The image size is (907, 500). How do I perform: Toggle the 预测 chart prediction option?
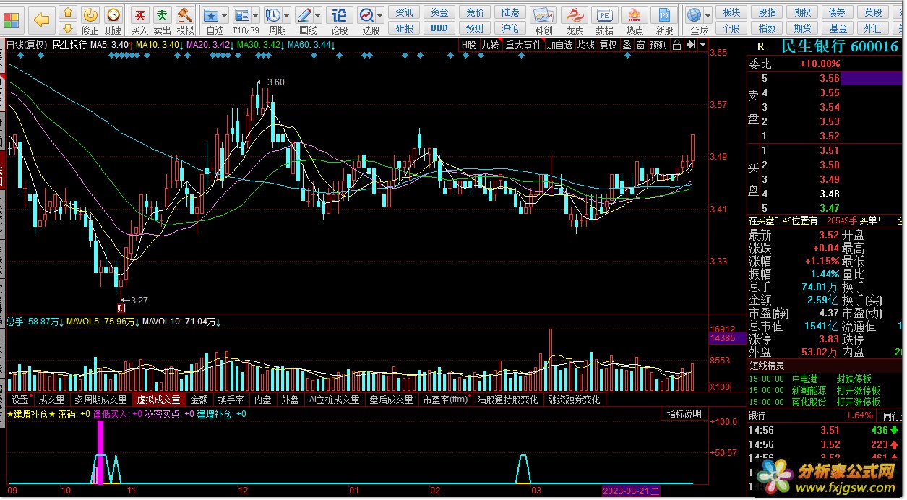[x=658, y=45]
